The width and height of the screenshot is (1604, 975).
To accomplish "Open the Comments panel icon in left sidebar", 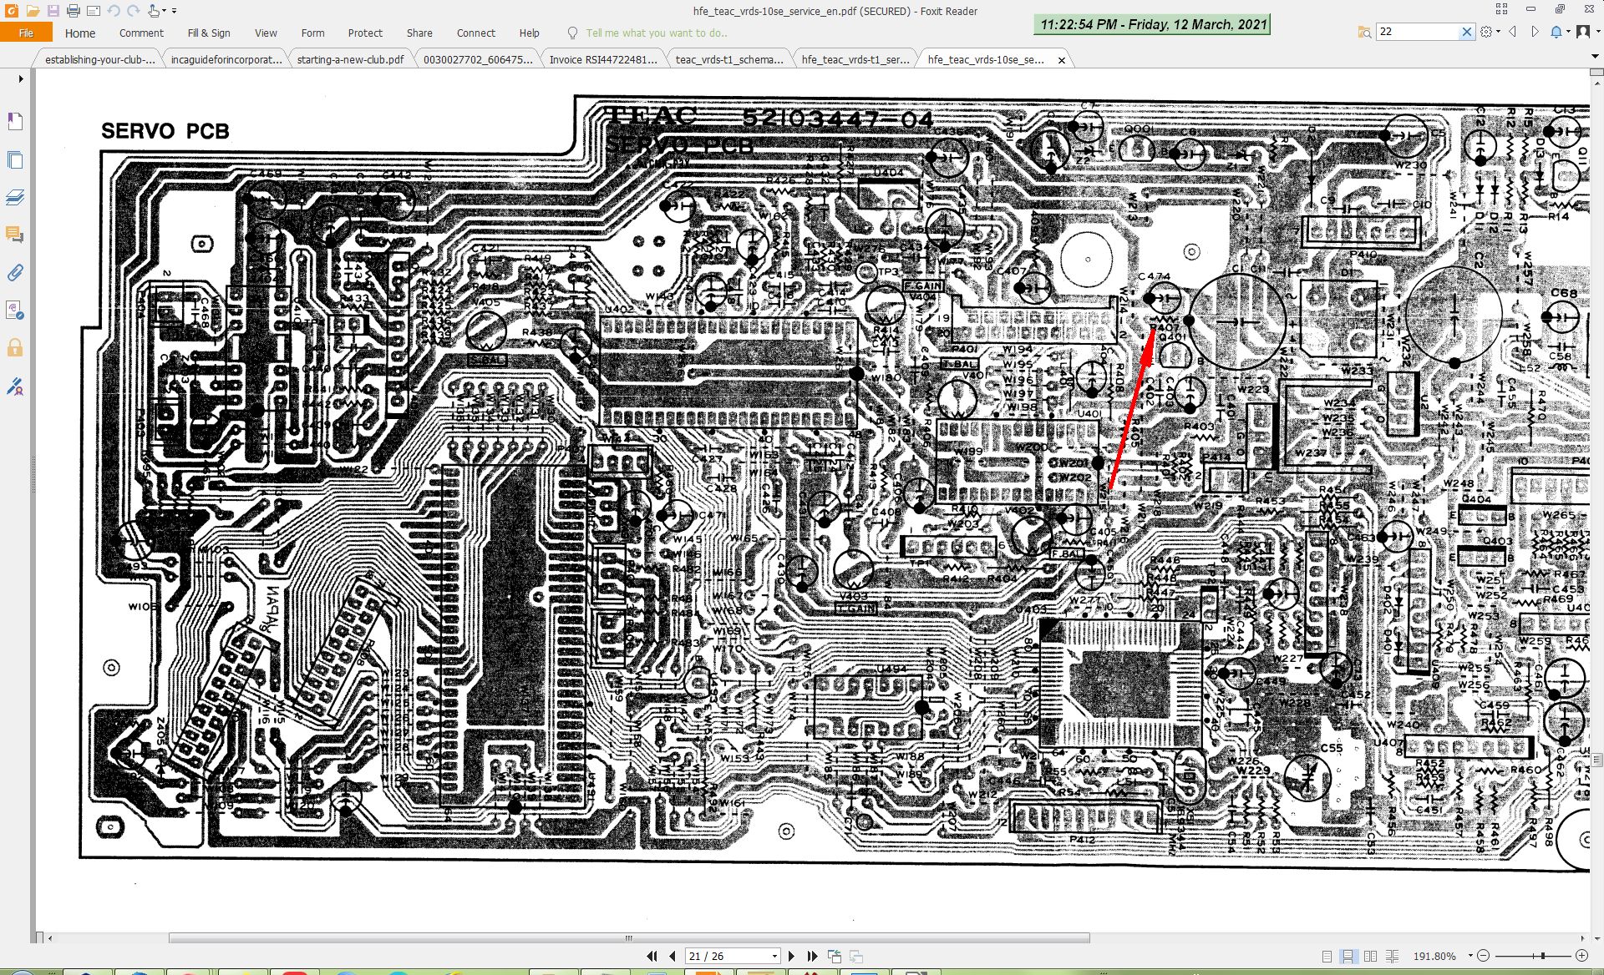I will tap(15, 235).
